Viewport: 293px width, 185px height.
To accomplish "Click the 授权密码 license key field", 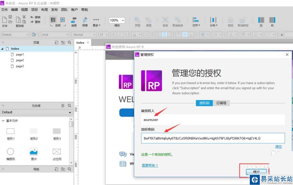I will [213, 138].
